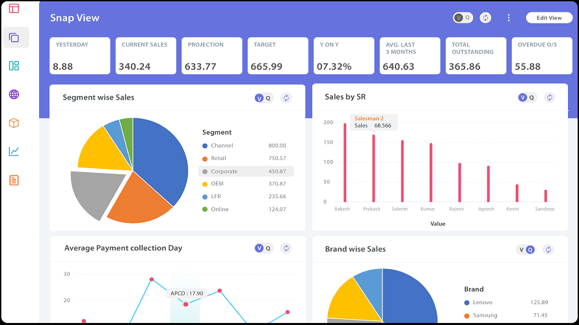
Task: Toggle V/Q switch on Sales by SR
Action: tap(528, 97)
